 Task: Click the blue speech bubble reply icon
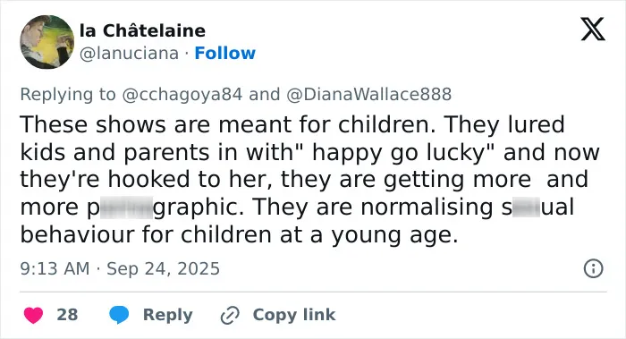[119, 315]
